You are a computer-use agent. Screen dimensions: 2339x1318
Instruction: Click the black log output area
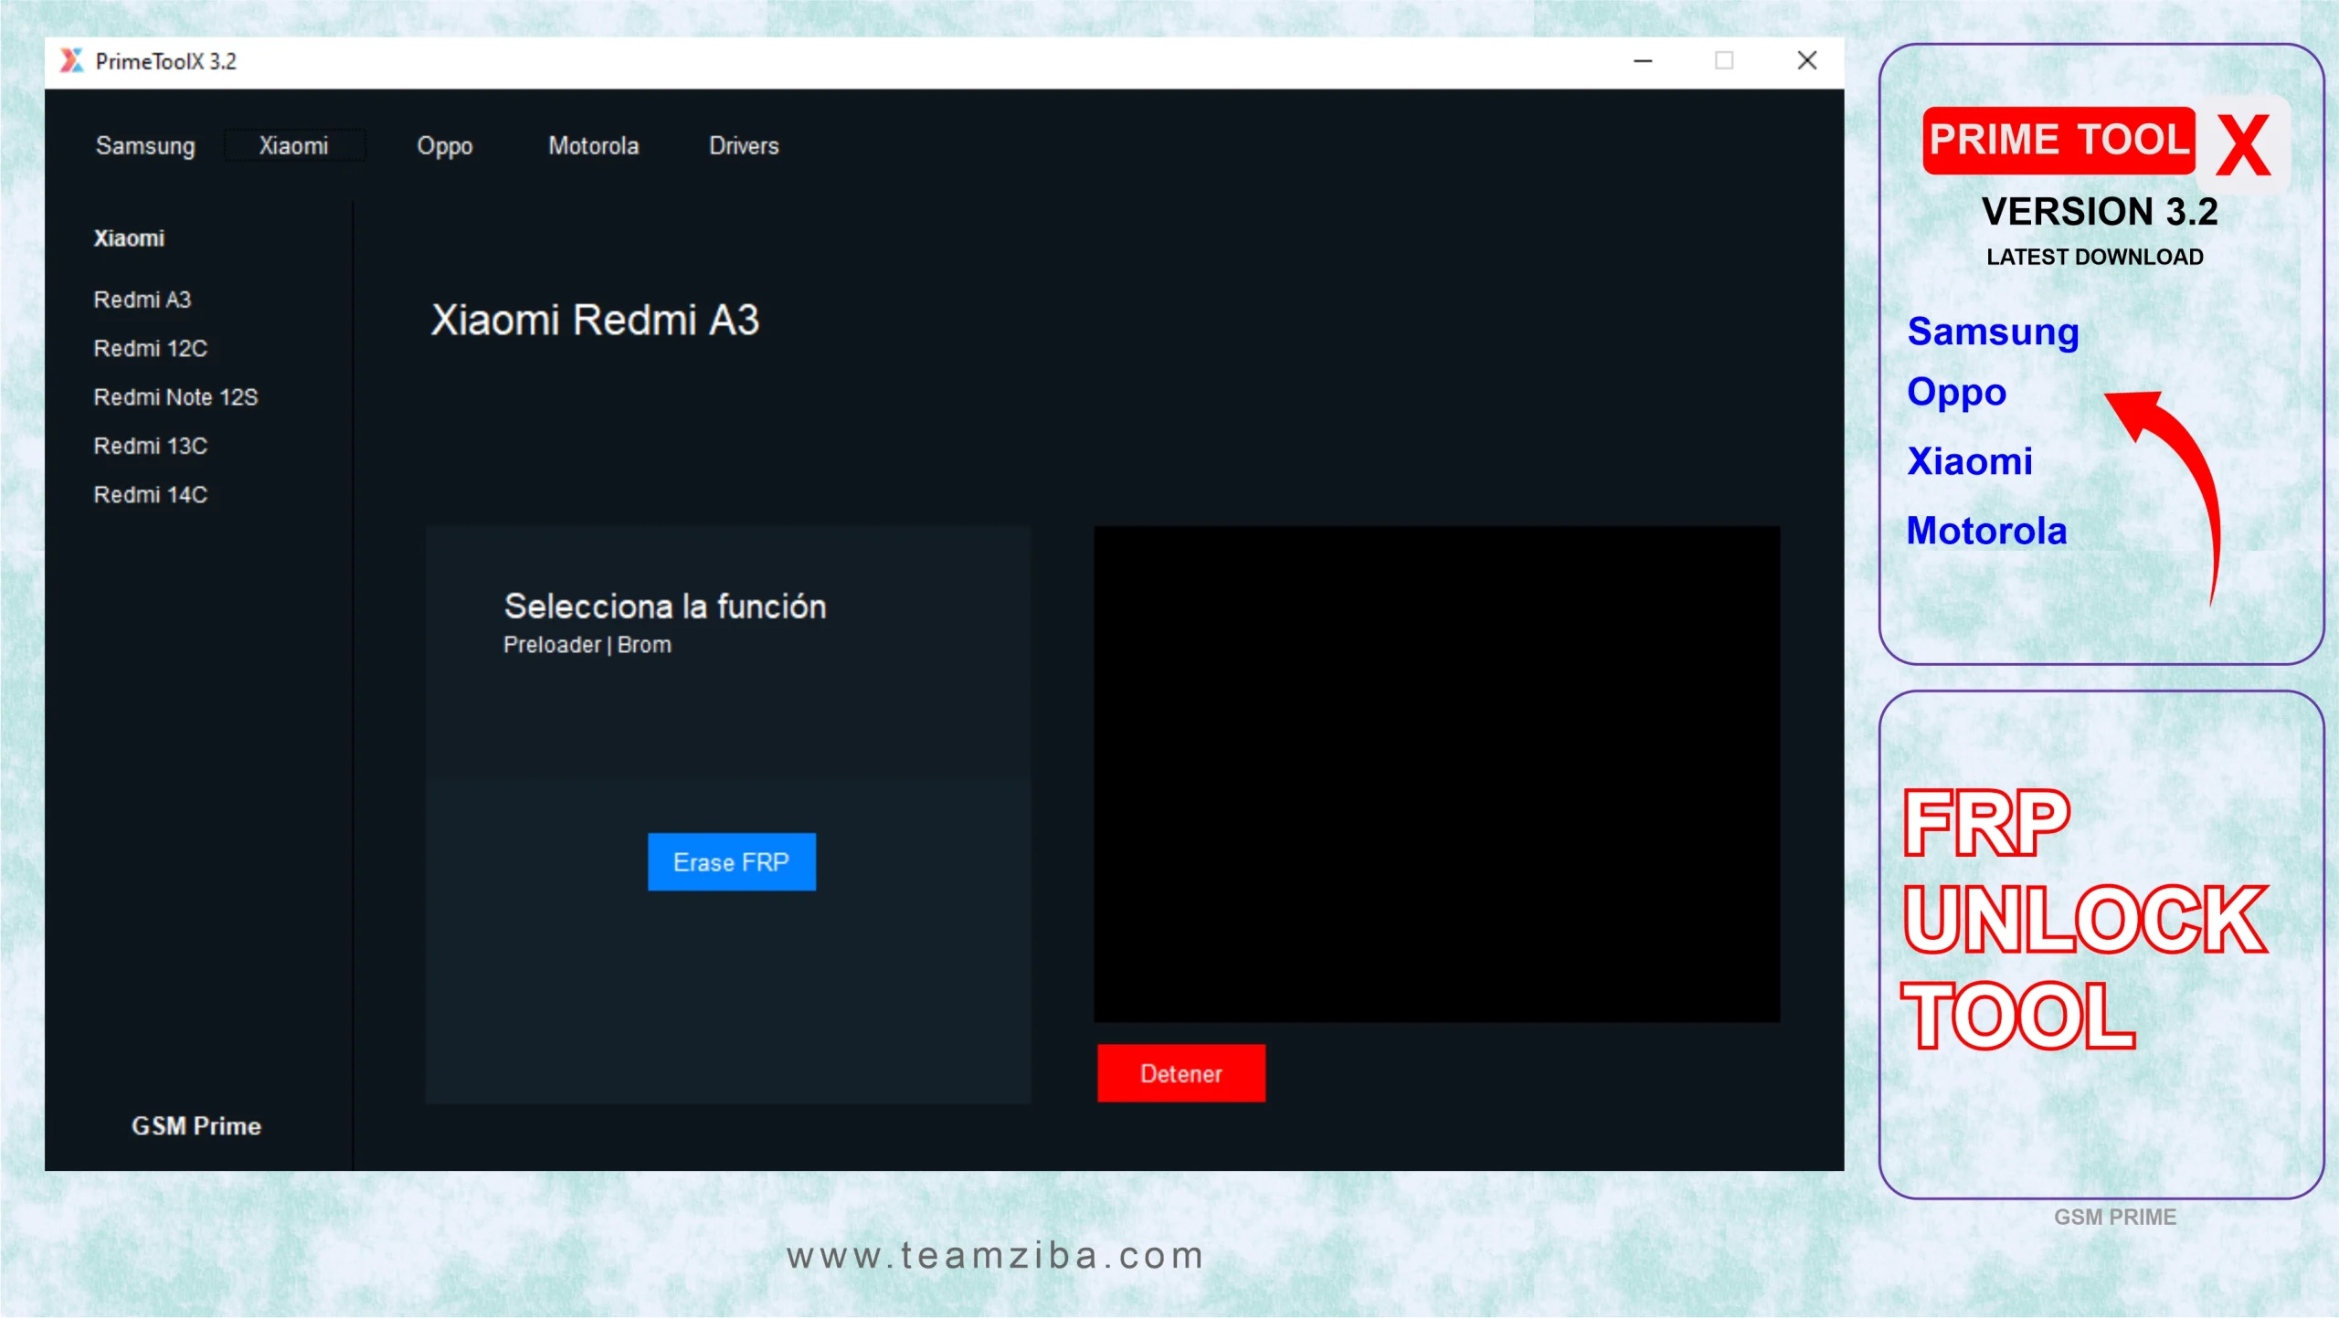(1436, 774)
